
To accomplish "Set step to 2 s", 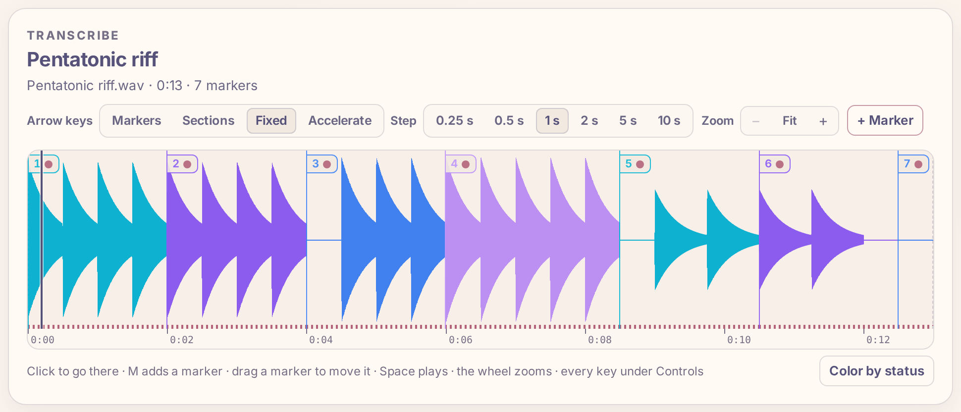I will click(589, 121).
